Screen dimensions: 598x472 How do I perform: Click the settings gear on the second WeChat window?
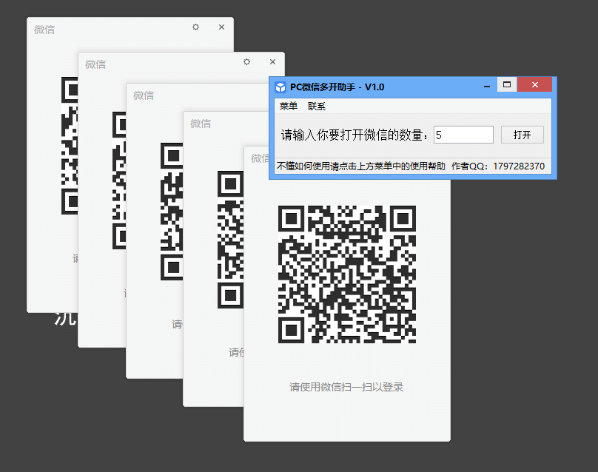[x=246, y=62]
